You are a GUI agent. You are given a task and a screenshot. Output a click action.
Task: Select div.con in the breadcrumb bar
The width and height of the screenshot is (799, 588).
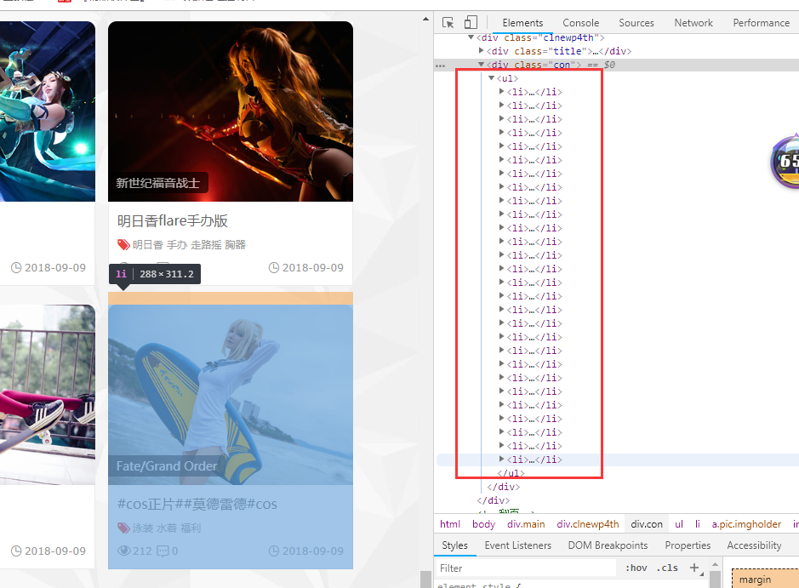647,524
